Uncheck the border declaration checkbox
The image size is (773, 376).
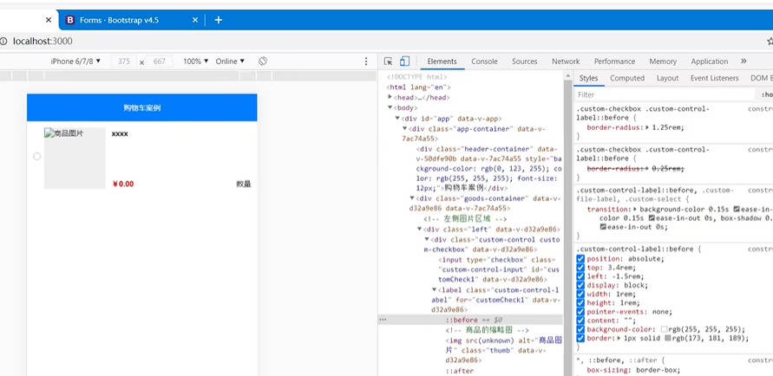(580, 339)
